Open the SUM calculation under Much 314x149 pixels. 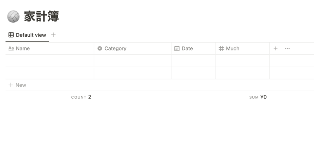[258, 97]
